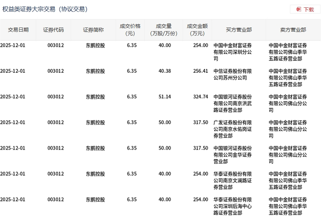Screen dimensions: 321x221
Task: Click buyer 中国银河证券 南京洪武路证券营业部
Action: 232,103
